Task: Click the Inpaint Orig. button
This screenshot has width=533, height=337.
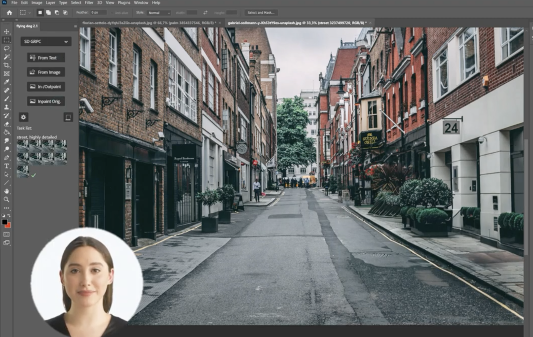Action: tap(46, 101)
